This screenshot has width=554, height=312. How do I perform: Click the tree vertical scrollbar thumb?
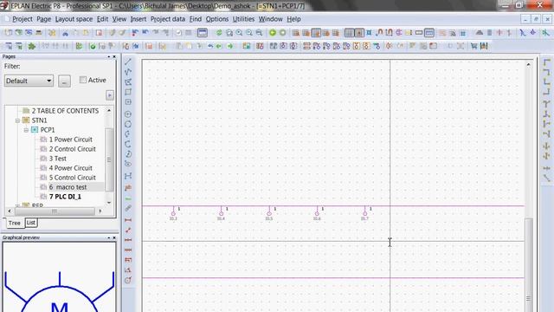[109, 159]
